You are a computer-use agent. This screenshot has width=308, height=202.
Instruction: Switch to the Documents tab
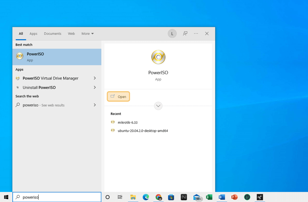tap(52, 33)
